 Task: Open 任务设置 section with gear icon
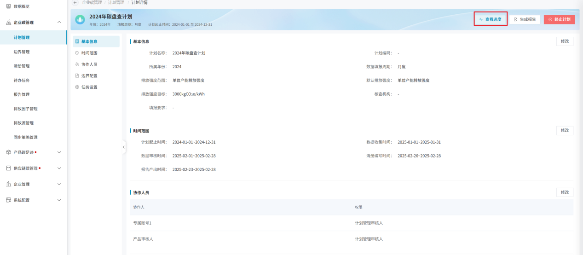coord(89,87)
